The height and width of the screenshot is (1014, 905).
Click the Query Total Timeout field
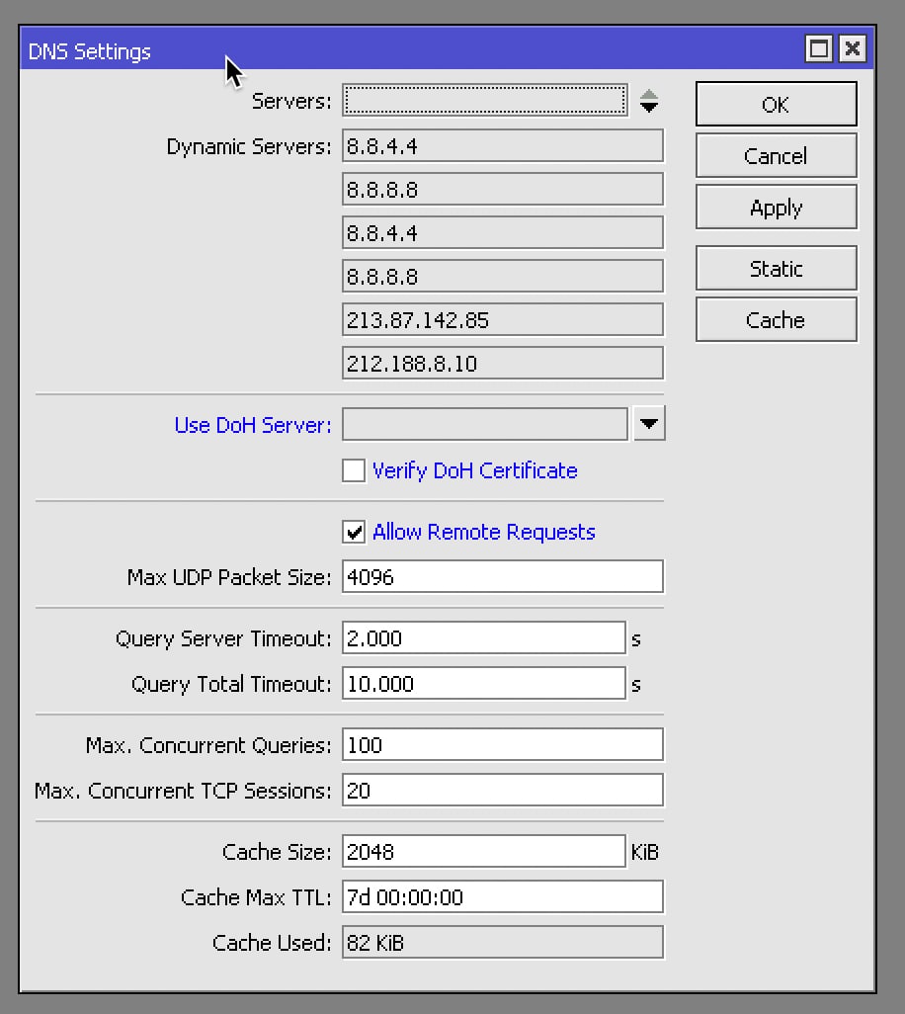(483, 684)
